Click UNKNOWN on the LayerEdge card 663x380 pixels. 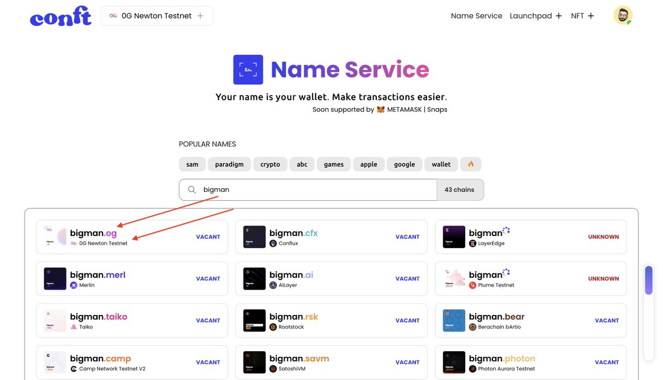coord(603,237)
